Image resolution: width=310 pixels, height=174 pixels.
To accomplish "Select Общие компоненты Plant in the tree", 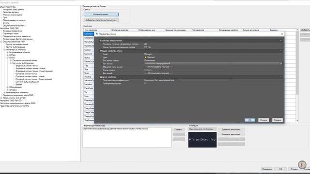I will [14, 26].
